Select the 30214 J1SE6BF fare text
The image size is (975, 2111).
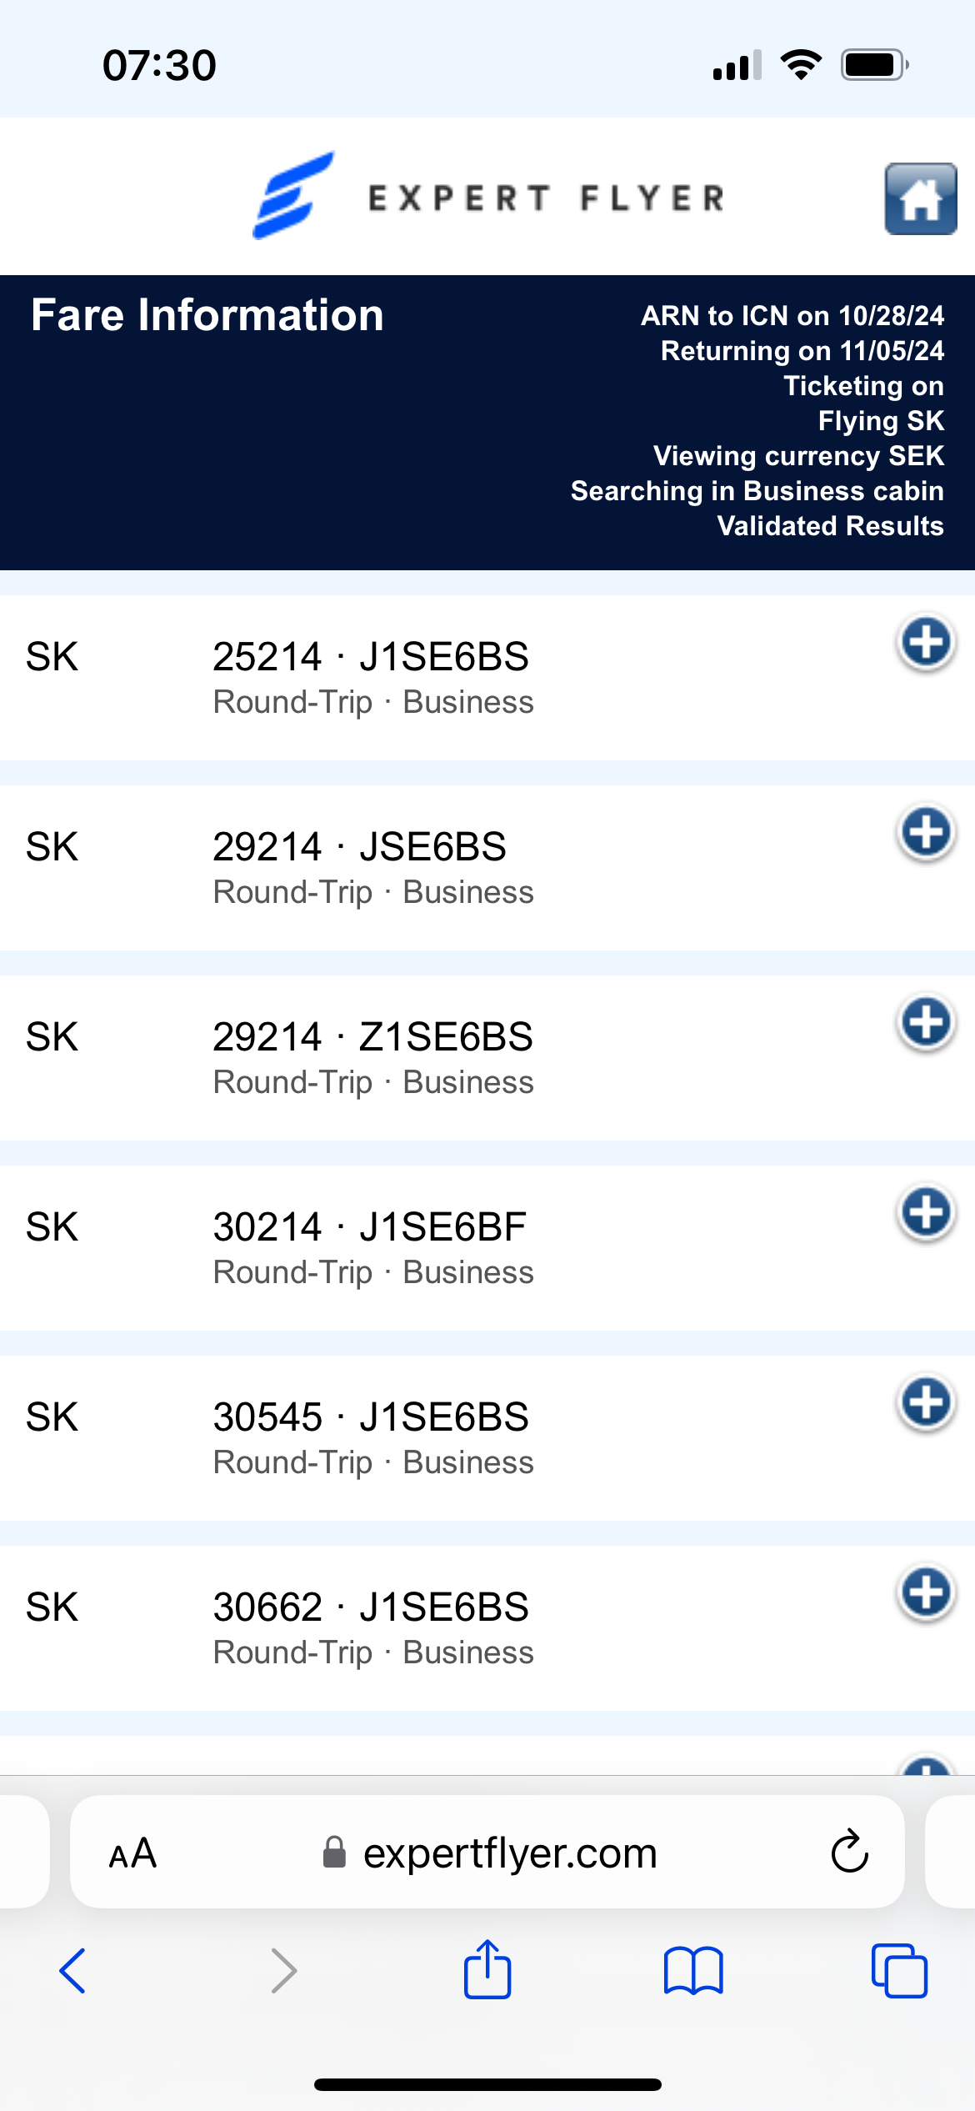[x=369, y=1227]
